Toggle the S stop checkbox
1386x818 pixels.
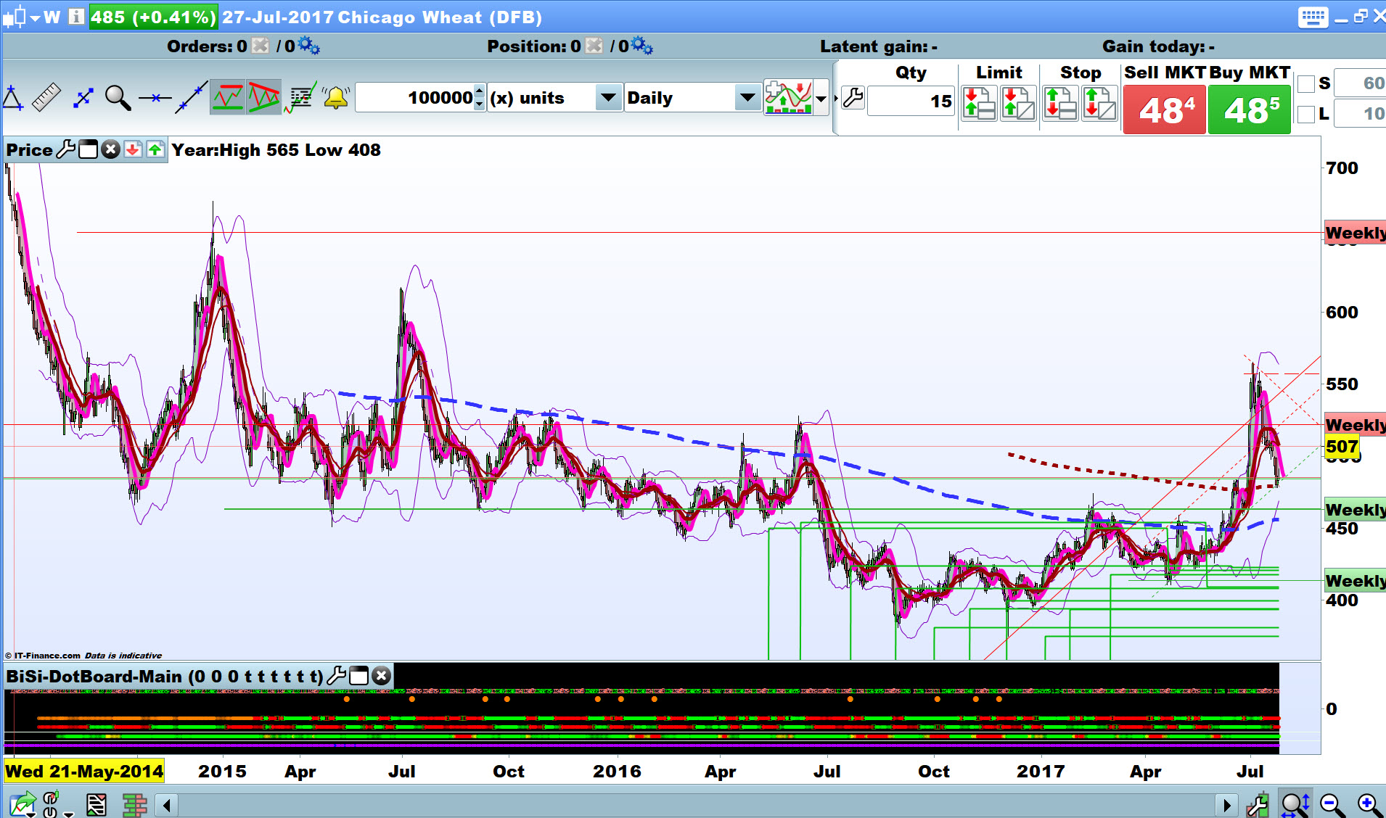click(1306, 84)
